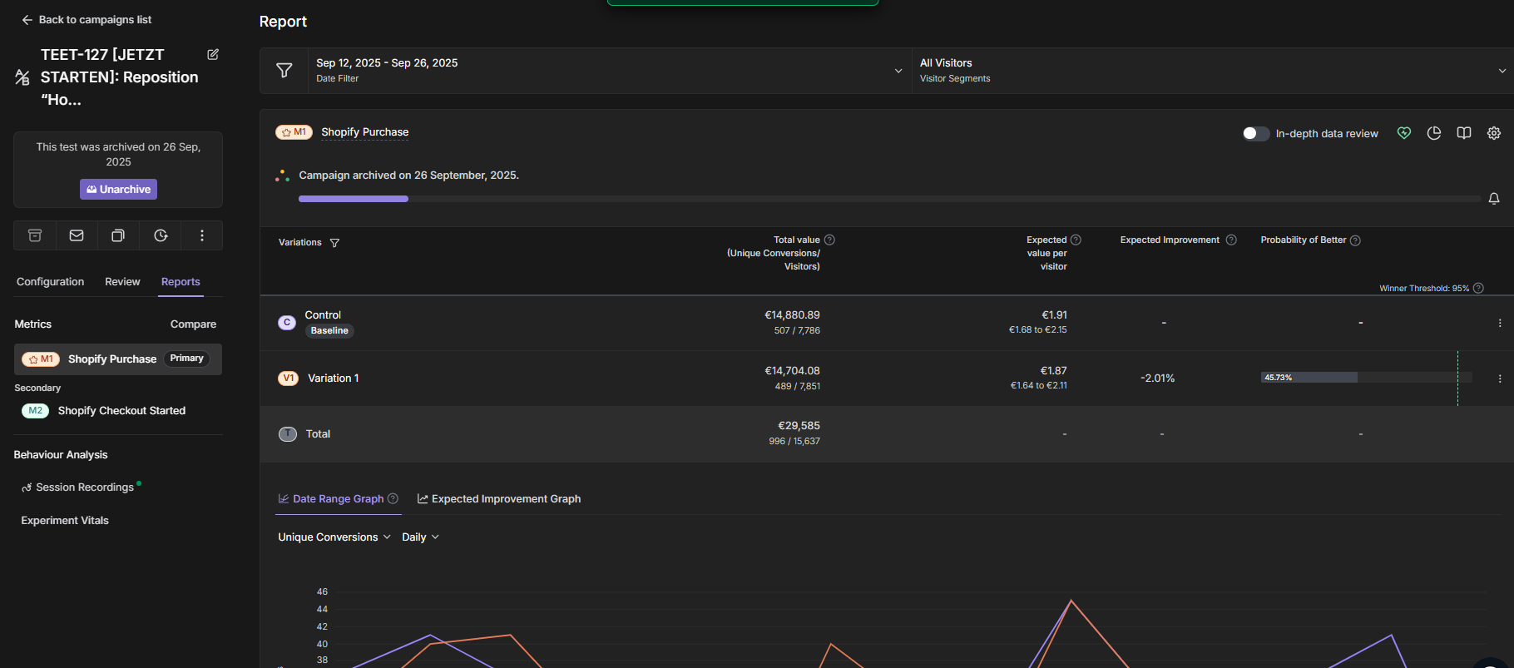Click the green heart health icon
The height and width of the screenshot is (668, 1514).
(x=1404, y=133)
